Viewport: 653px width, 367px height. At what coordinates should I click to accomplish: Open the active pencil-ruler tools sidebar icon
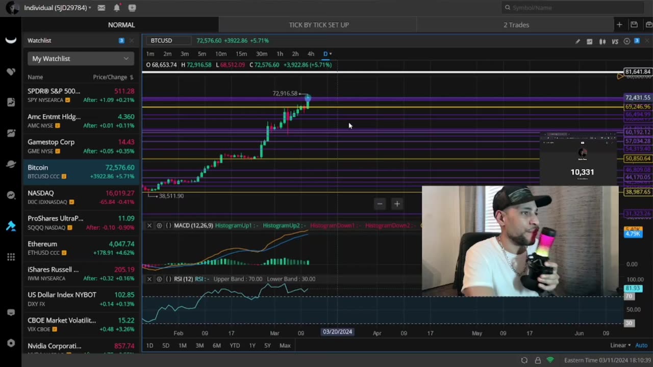(11, 226)
